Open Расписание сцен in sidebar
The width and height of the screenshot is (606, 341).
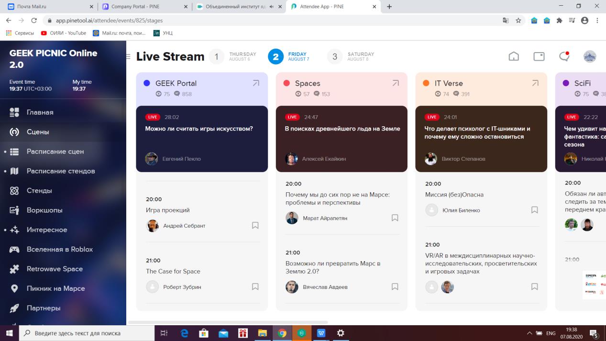[55, 151]
